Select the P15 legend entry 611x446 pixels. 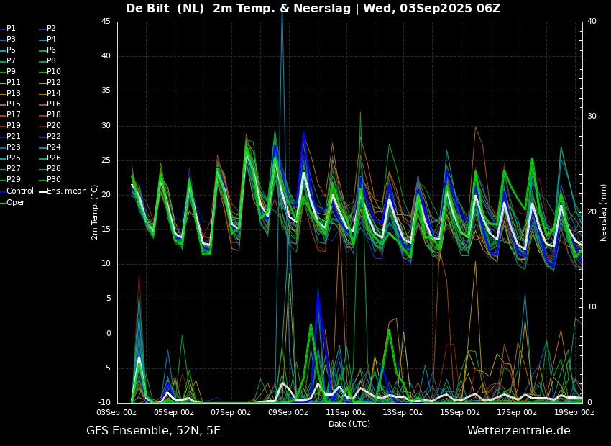click(x=14, y=104)
